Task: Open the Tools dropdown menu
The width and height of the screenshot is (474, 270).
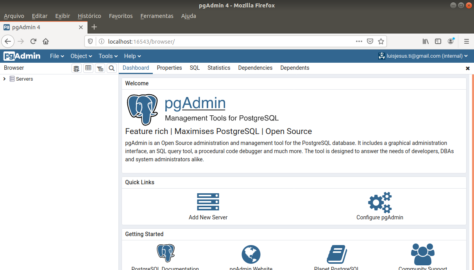Action: pos(108,56)
